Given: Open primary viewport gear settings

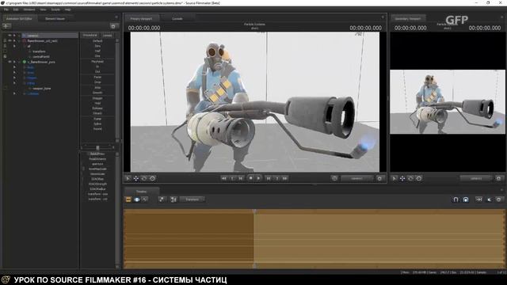Looking at the screenshot, I should (x=379, y=178).
